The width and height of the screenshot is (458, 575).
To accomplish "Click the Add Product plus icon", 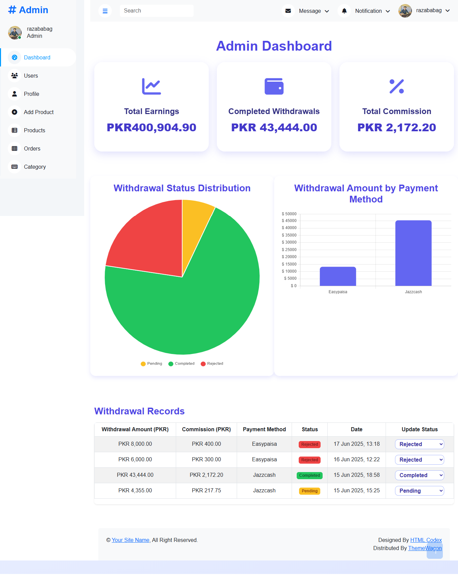I will click(14, 112).
